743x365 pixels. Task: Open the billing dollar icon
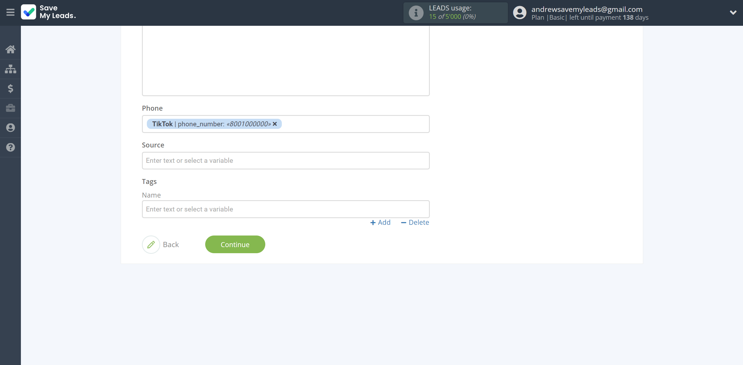coord(10,89)
